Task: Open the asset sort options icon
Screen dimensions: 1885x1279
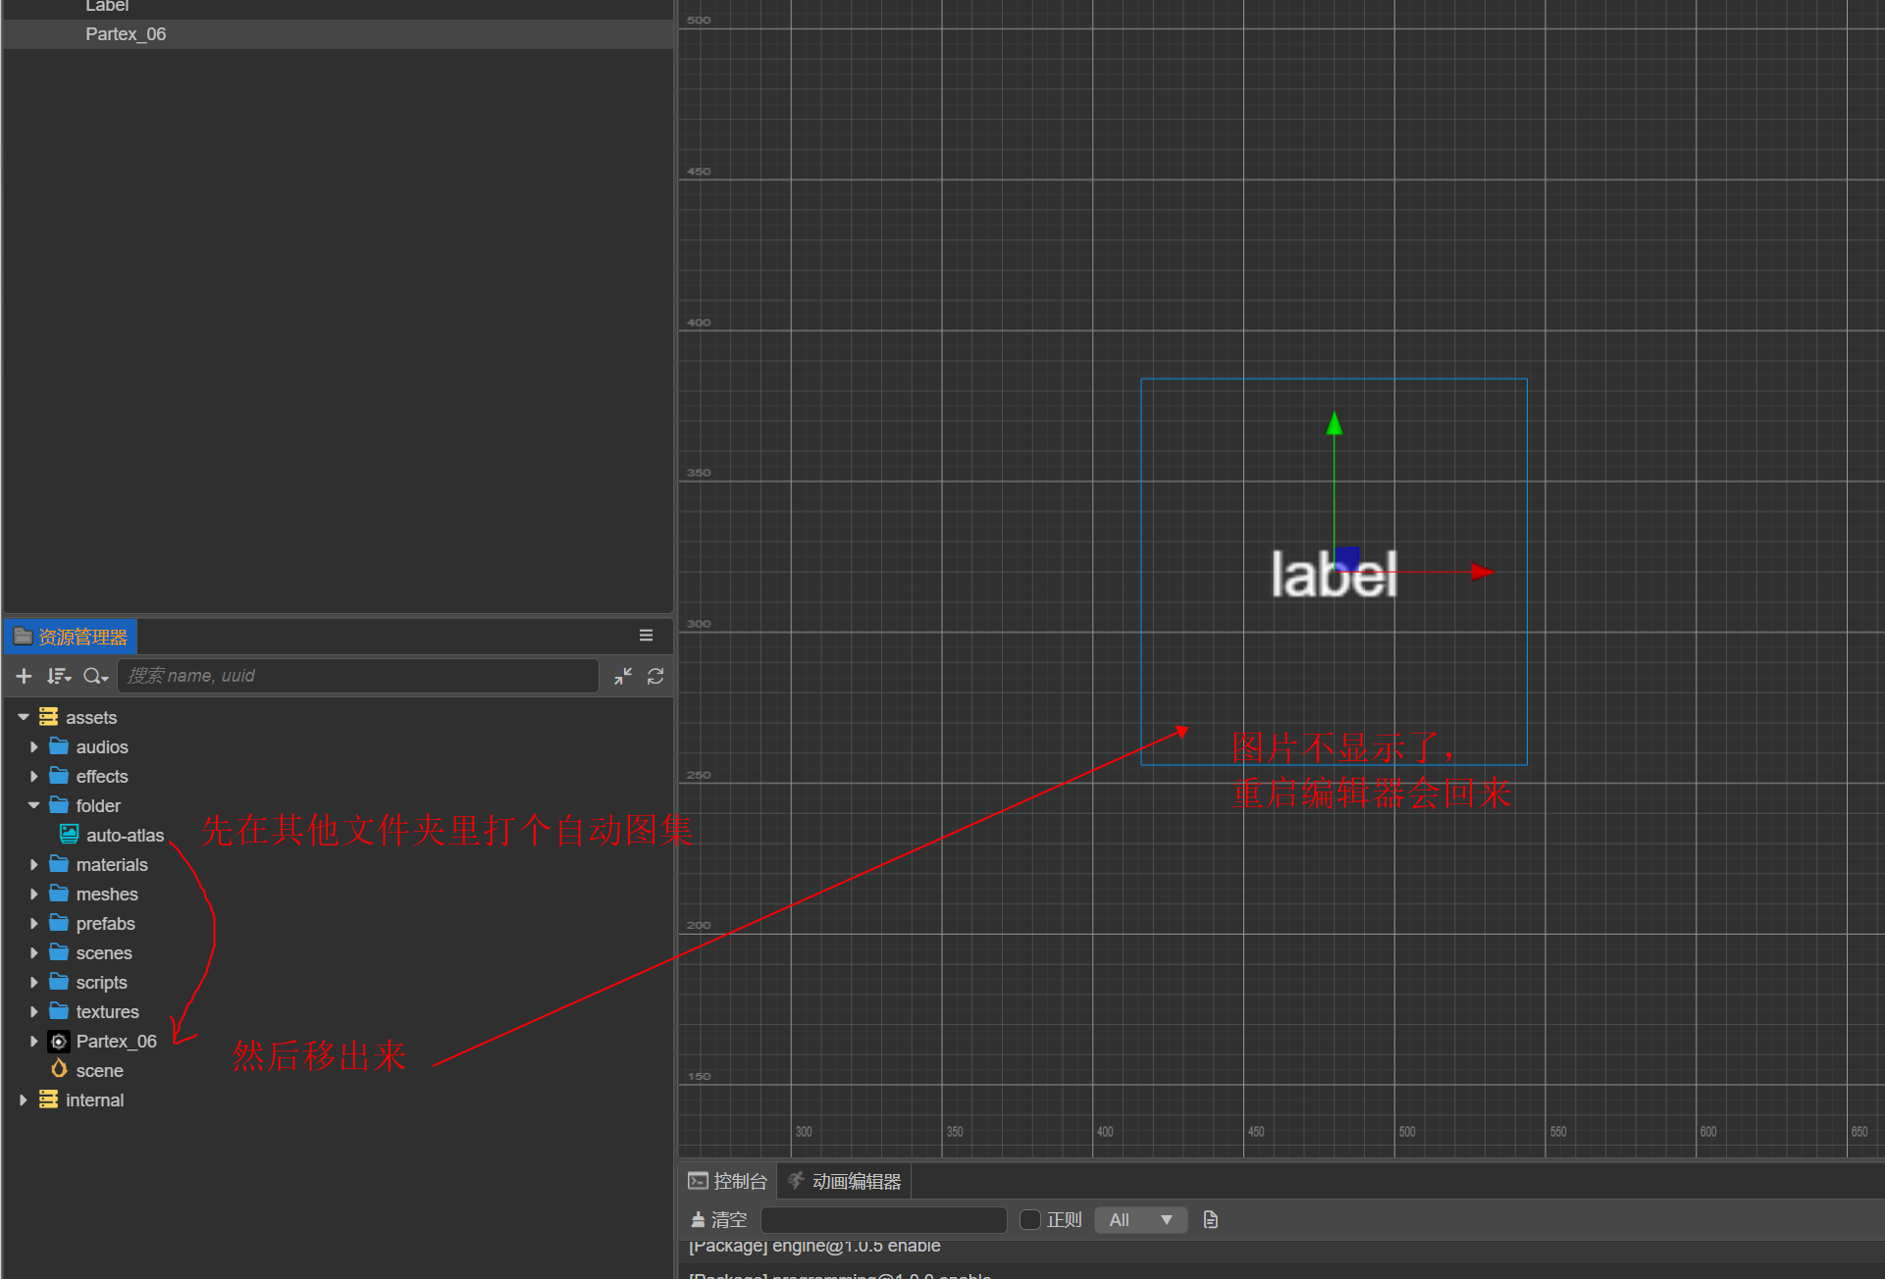Action: click(x=59, y=676)
